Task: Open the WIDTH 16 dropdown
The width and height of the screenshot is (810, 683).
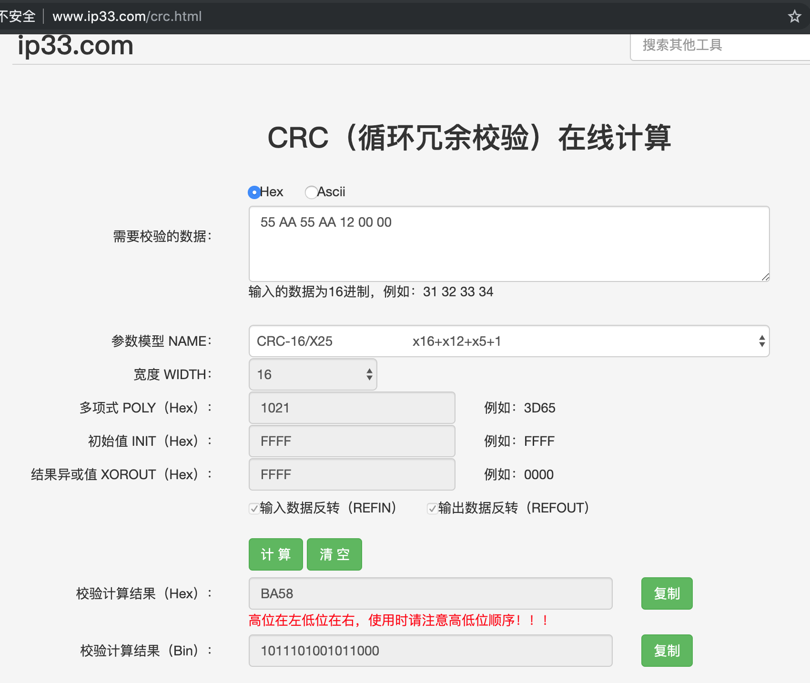Action: pyautogui.click(x=313, y=374)
